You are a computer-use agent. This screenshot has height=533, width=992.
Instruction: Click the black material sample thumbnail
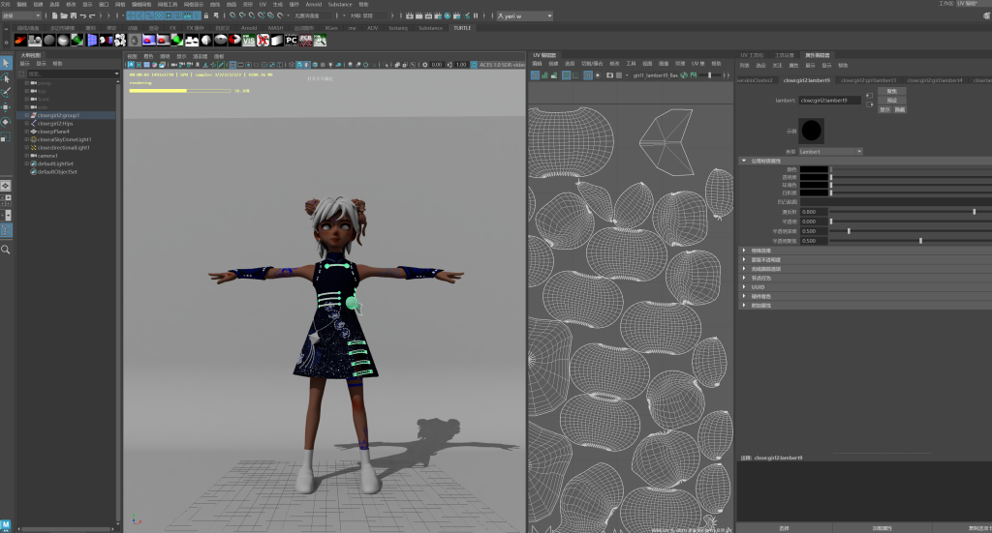click(812, 131)
